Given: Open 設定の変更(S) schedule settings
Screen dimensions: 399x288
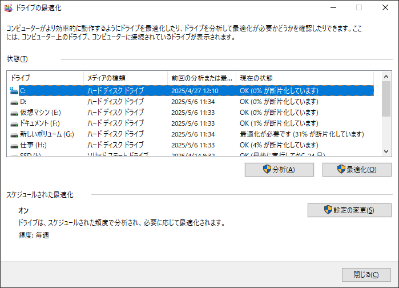Looking at the screenshot, I should tap(349, 210).
